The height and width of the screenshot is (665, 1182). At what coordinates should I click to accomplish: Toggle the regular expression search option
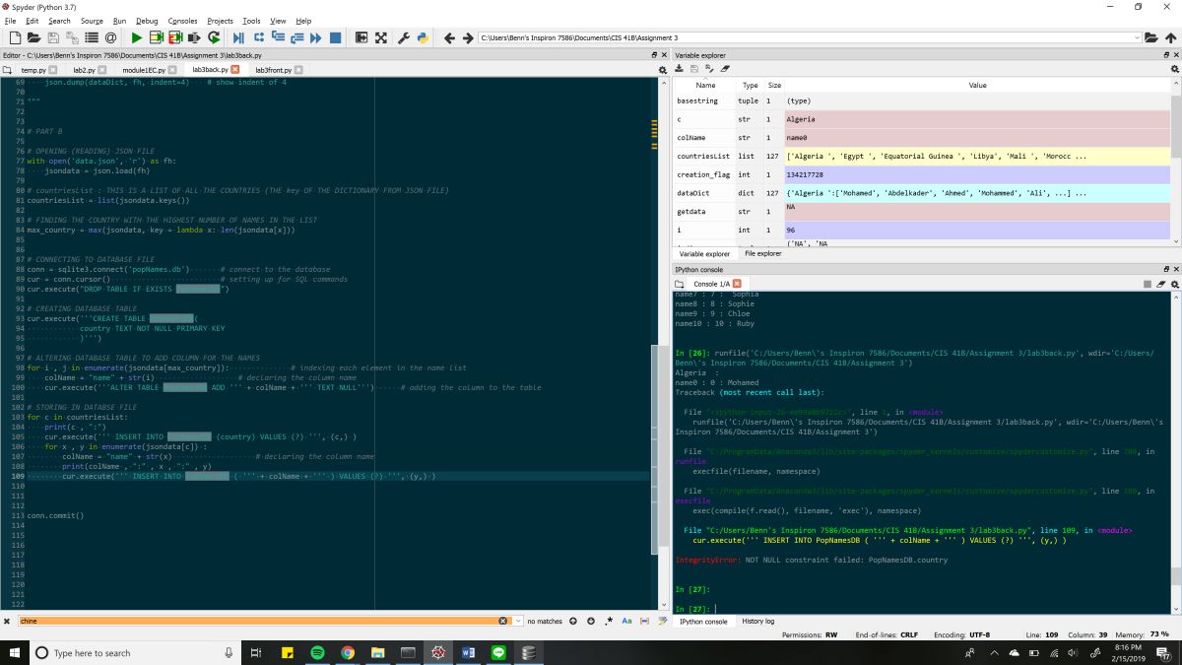click(610, 622)
